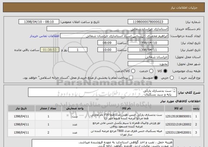This screenshot has height=147, width=208.
Task: Choose the جزیی purchase type radio
Action: (x=172, y=78)
